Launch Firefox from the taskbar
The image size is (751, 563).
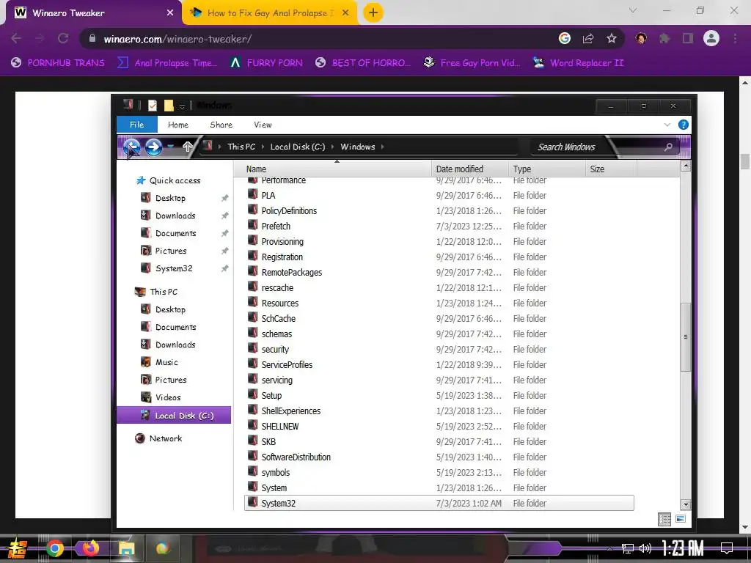(90, 548)
